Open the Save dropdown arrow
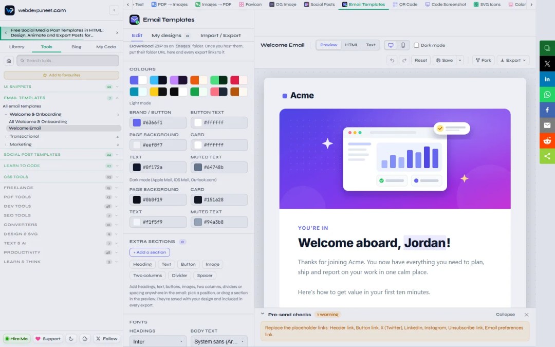This screenshot has height=347, width=555. [460, 60]
